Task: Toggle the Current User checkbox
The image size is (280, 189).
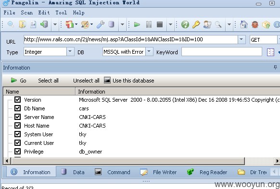Action: point(17,142)
